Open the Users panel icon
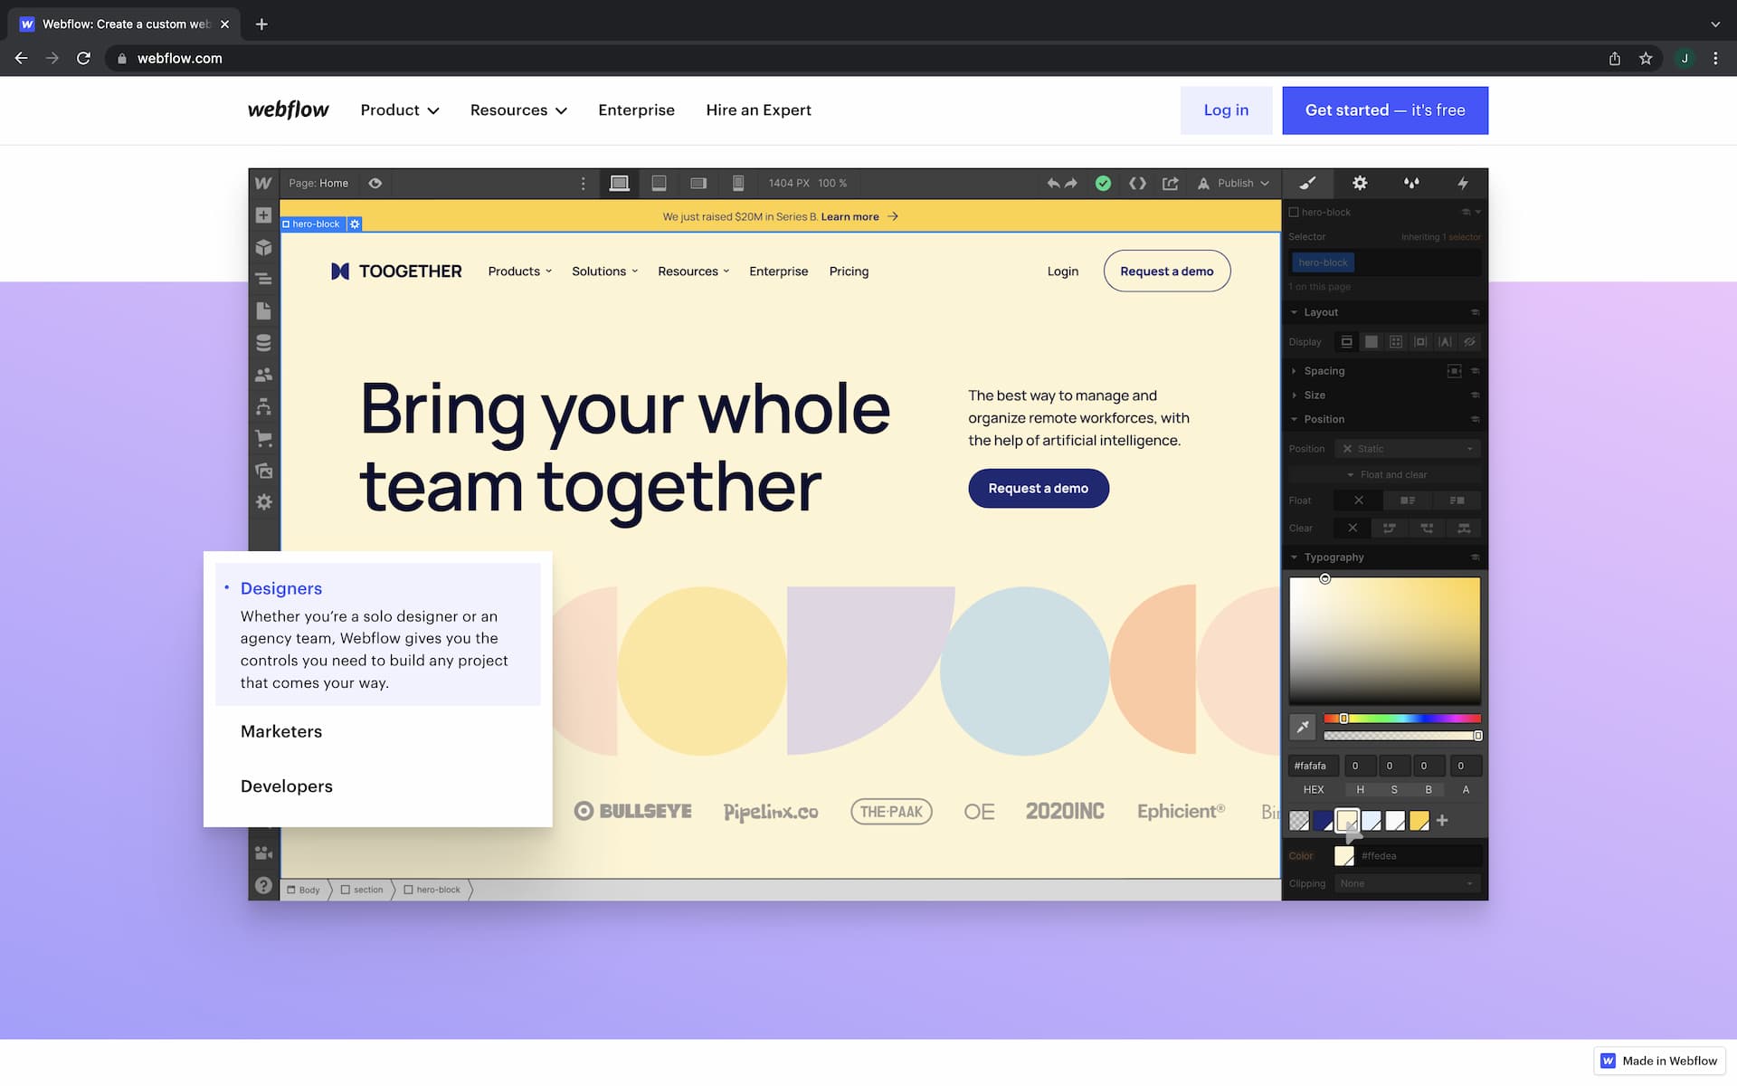Screen dimensions: 1737x1086 point(263,375)
